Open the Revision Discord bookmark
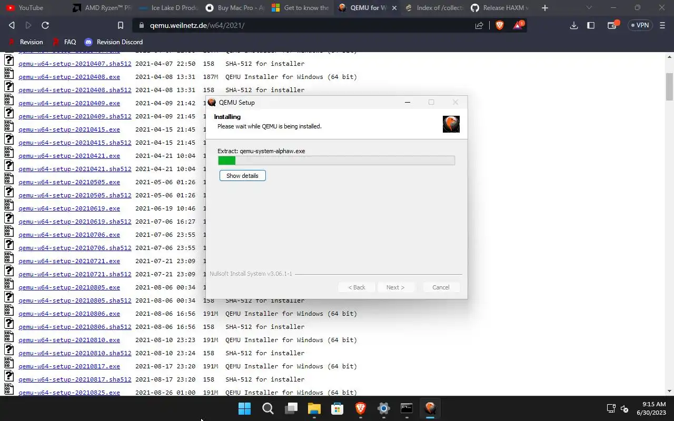 pyautogui.click(x=114, y=42)
